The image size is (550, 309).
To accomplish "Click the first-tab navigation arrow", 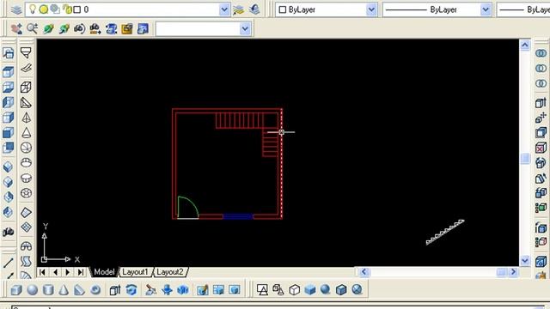I will coord(42,272).
